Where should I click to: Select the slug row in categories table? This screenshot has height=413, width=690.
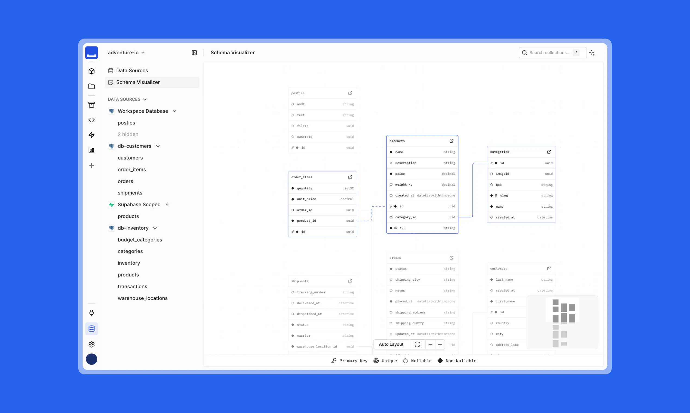(521, 196)
